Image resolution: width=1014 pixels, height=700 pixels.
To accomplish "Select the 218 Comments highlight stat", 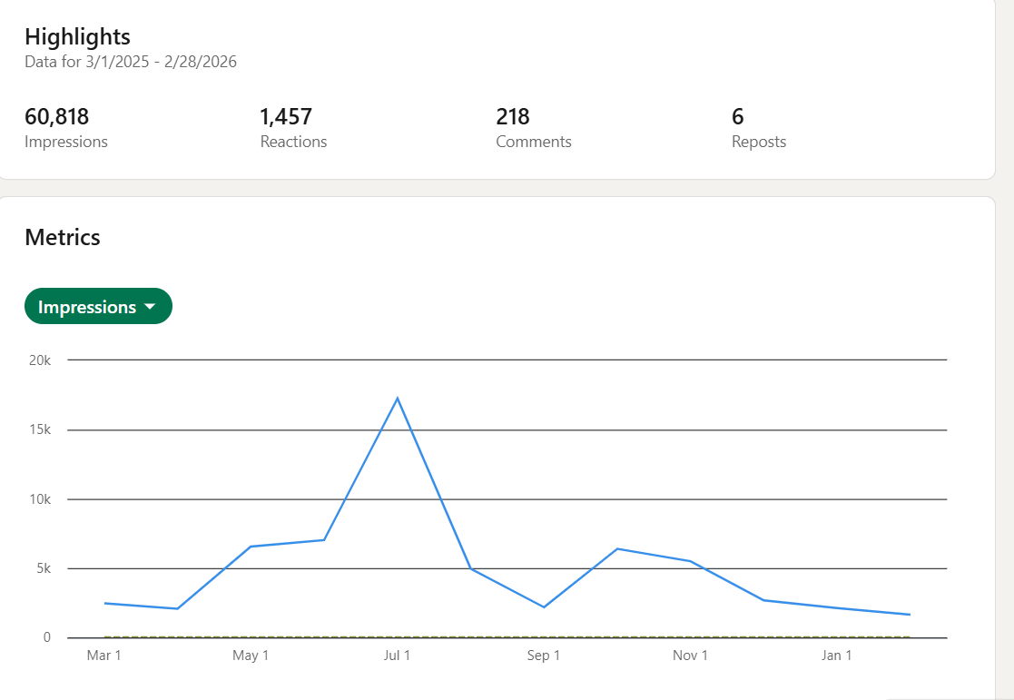I will [x=513, y=117].
